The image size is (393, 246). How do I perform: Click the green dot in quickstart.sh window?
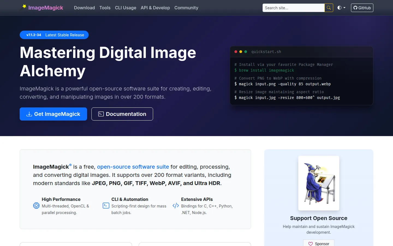(246, 52)
